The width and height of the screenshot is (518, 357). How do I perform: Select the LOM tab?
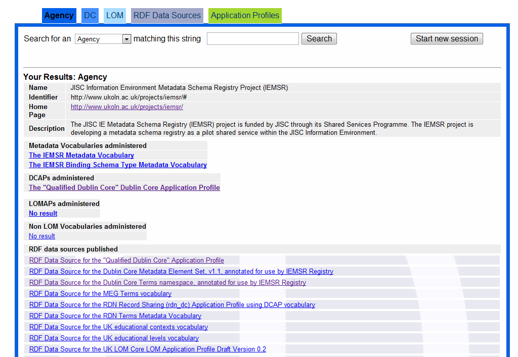point(115,16)
